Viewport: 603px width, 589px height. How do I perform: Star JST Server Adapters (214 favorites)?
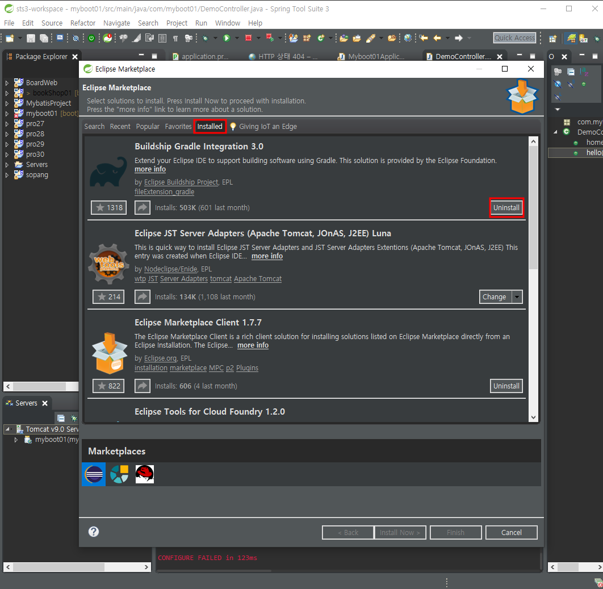[108, 297]
